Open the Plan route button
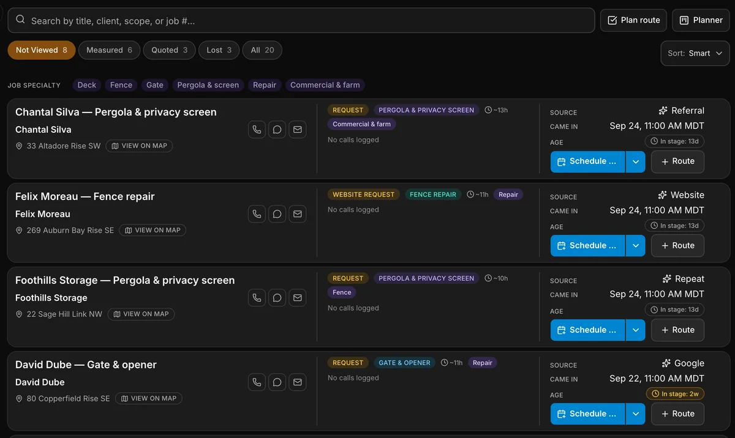Image resolution: width=735 pixels, height=438 pixels. pos(633,20)
